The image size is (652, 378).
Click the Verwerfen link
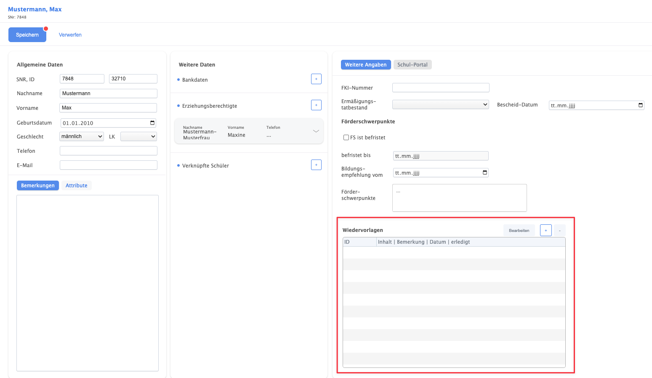tap(70, 35)
